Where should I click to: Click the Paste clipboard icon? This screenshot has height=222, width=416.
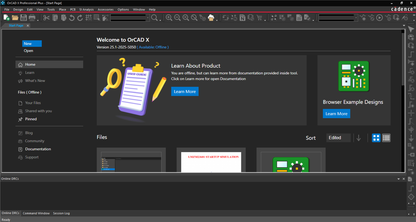(63, 18)
